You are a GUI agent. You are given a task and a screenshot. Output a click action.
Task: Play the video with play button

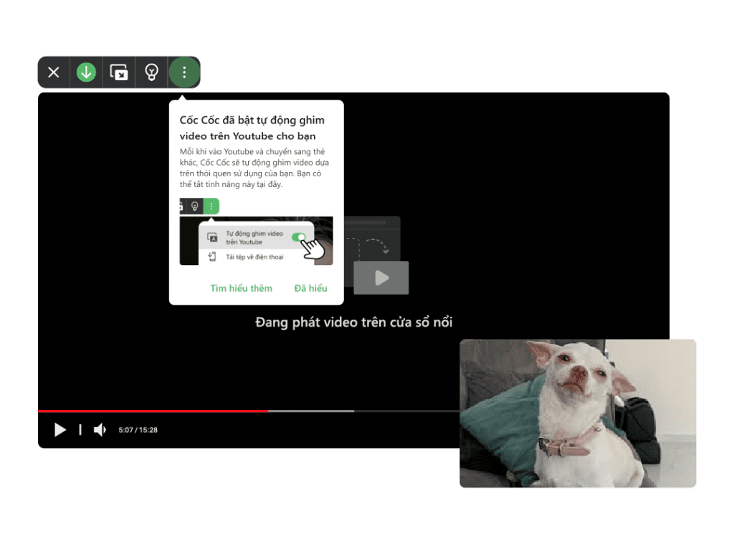click(x=60, y=430)
